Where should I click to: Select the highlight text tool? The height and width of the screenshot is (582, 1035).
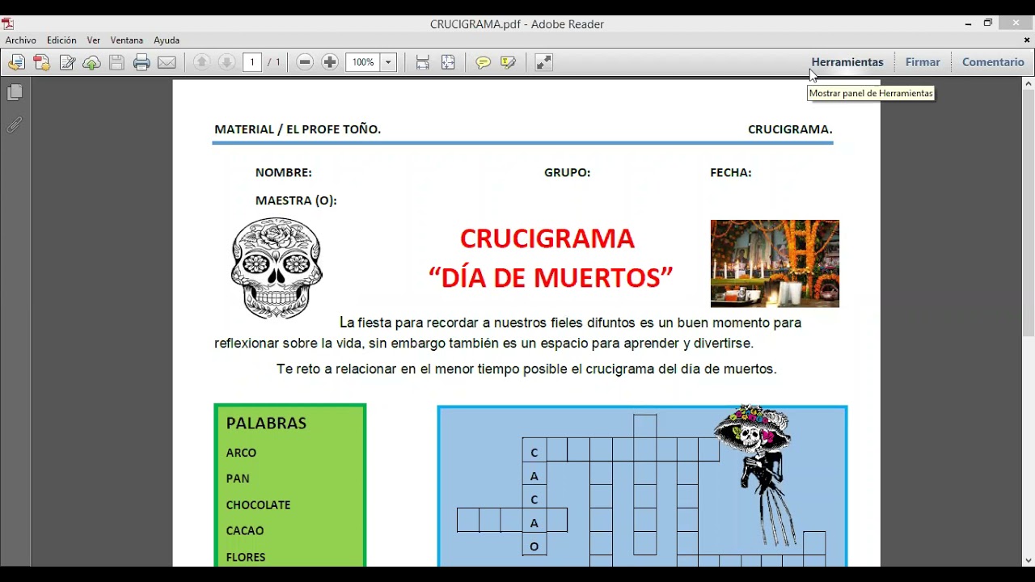click(508, 62)
